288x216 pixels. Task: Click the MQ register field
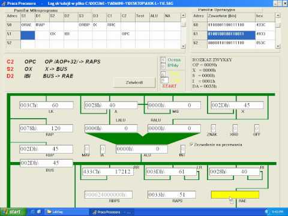coord(174,105)
